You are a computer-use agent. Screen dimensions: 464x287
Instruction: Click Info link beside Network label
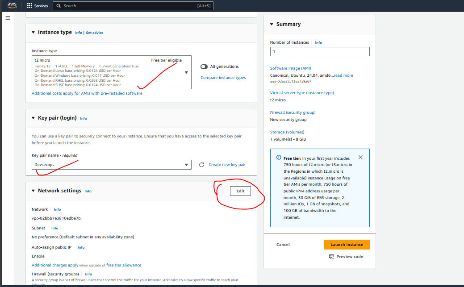pyautogui.click(x=58, y=209)
